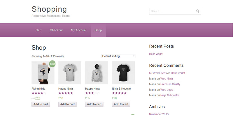Add the £35 Happy Ninja hoodie to cart
The height and width of the screenshot is (115, 233).
point(94,104)
